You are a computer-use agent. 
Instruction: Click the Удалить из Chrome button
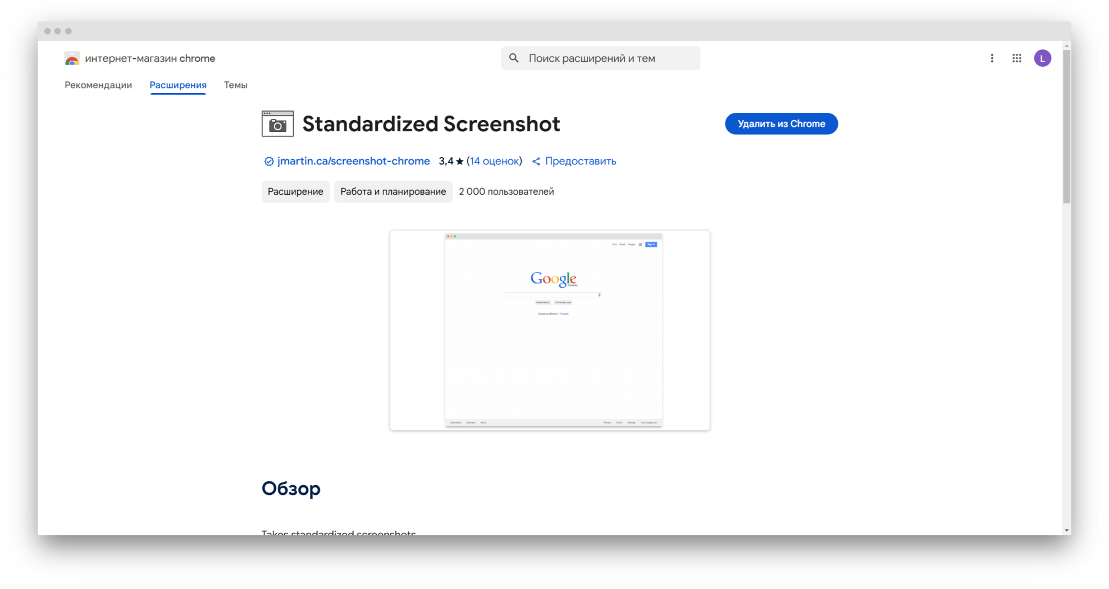click(781, 123)
